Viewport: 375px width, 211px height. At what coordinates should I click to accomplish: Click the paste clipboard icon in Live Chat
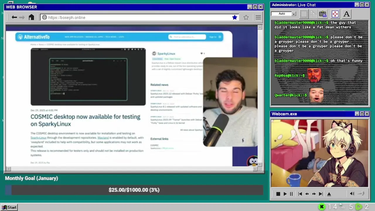(x=323, y=14)
